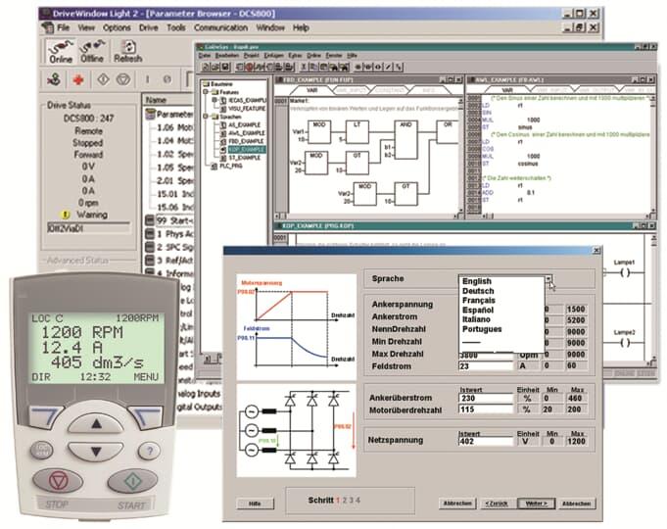
Task: Select ST_EXAMPLE in the CoDeSys tree
Action: (244, 158)
